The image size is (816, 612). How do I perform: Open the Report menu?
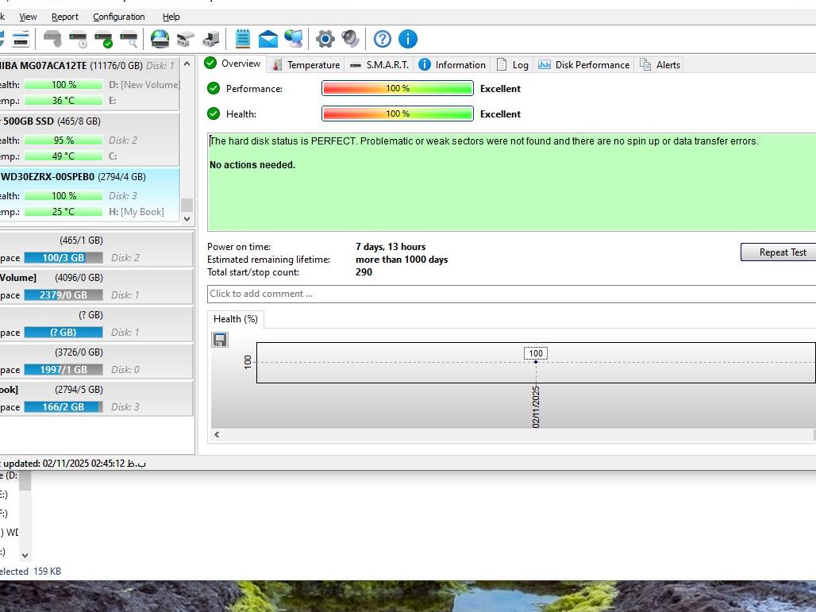65,17
